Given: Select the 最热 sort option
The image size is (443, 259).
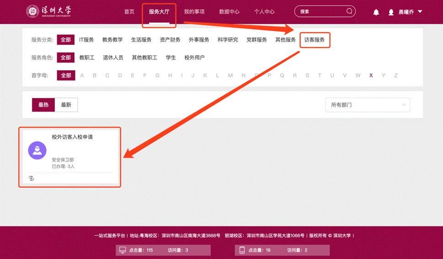Looking at the screenshot, I should click(x=43, y=105).
